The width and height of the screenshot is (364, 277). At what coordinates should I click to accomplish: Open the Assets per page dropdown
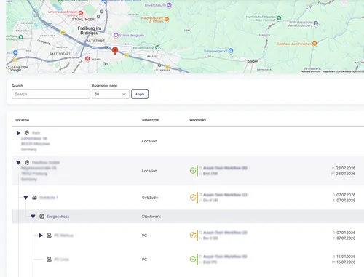[111, 94]
